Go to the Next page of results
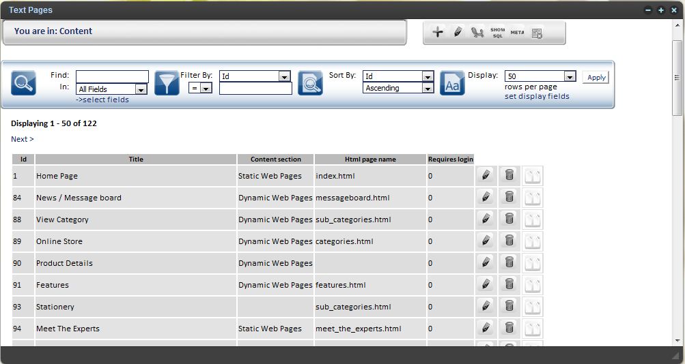 23,139
